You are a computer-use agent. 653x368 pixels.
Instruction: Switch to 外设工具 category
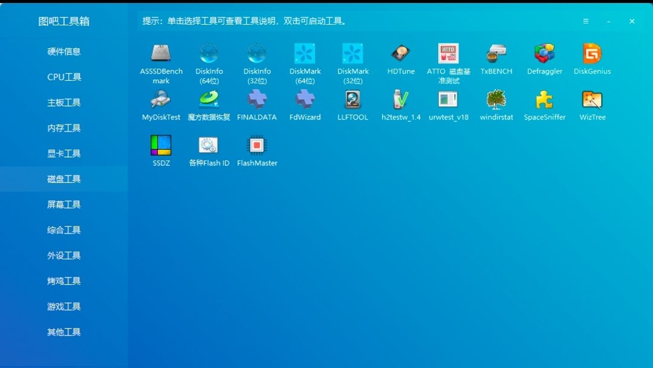pos(63,255)
